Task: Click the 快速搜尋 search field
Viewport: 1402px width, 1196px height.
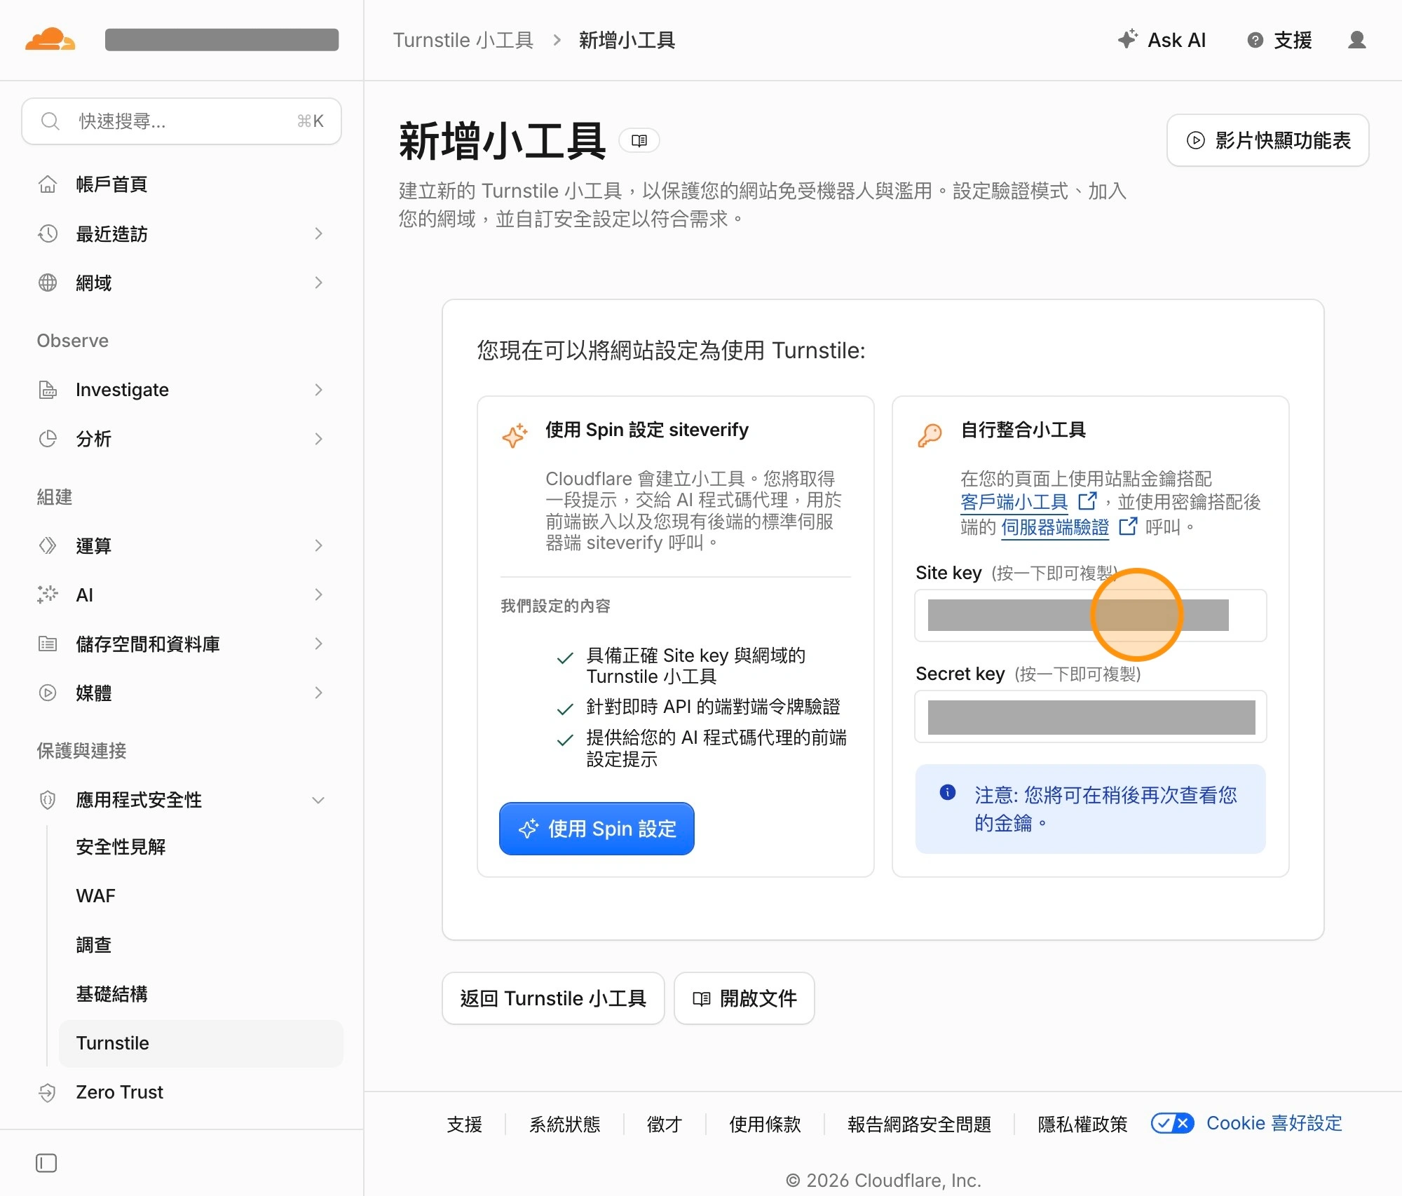Action: (182, 121)
